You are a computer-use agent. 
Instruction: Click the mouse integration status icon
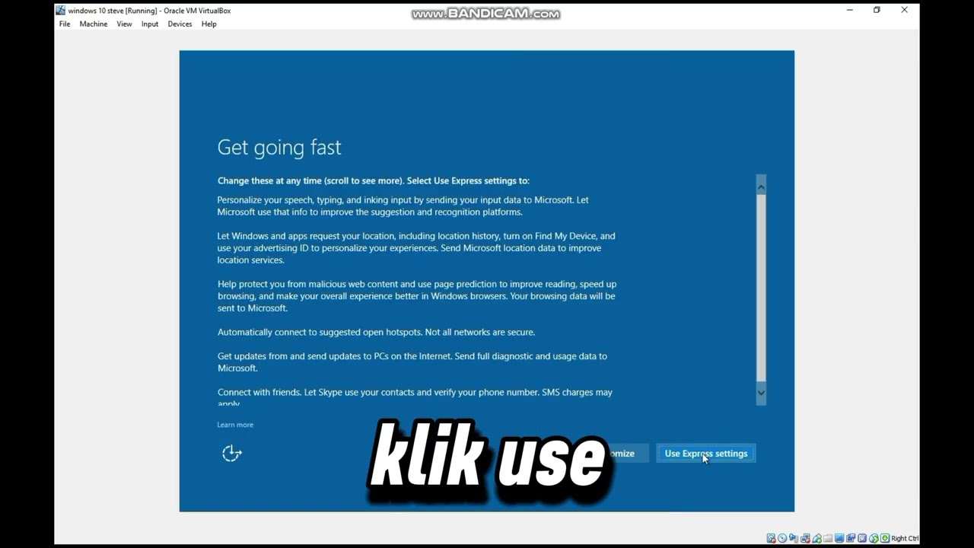click(874, 538)
